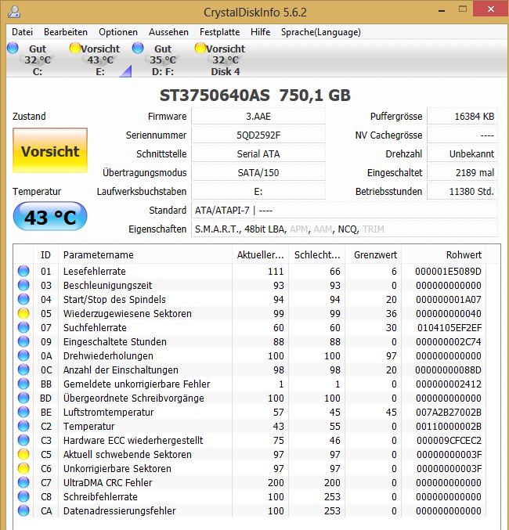509x530 pixels.
Task: Open the Hilfe menu
Action: [x=261, y=32]
